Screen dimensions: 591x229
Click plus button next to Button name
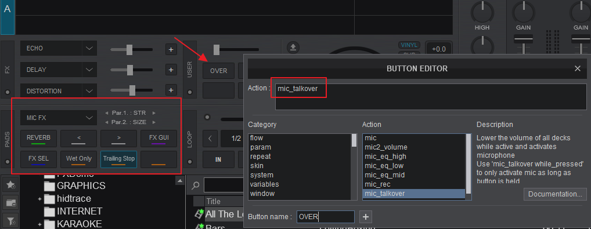[365, 217]
